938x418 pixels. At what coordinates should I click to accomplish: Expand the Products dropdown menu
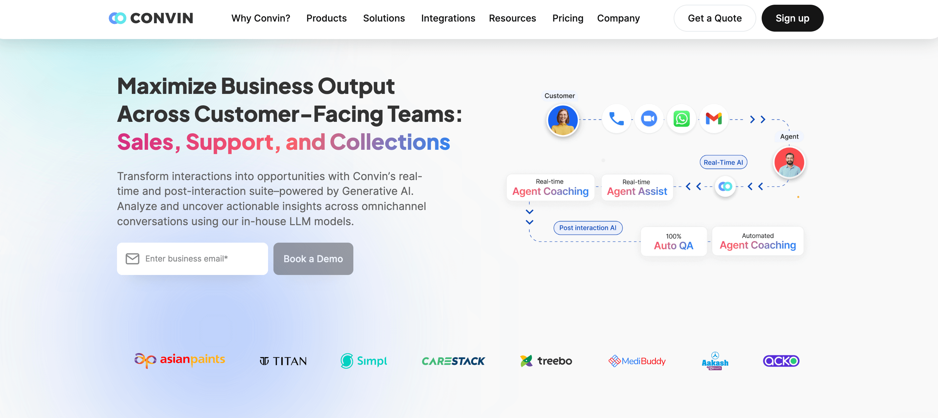pyautogui.click(x=326, y=18)
